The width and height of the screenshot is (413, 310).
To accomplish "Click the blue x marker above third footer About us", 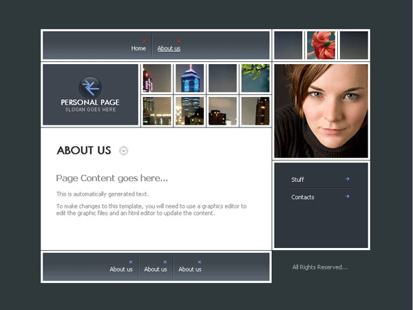I will click(x=200, y=262).
